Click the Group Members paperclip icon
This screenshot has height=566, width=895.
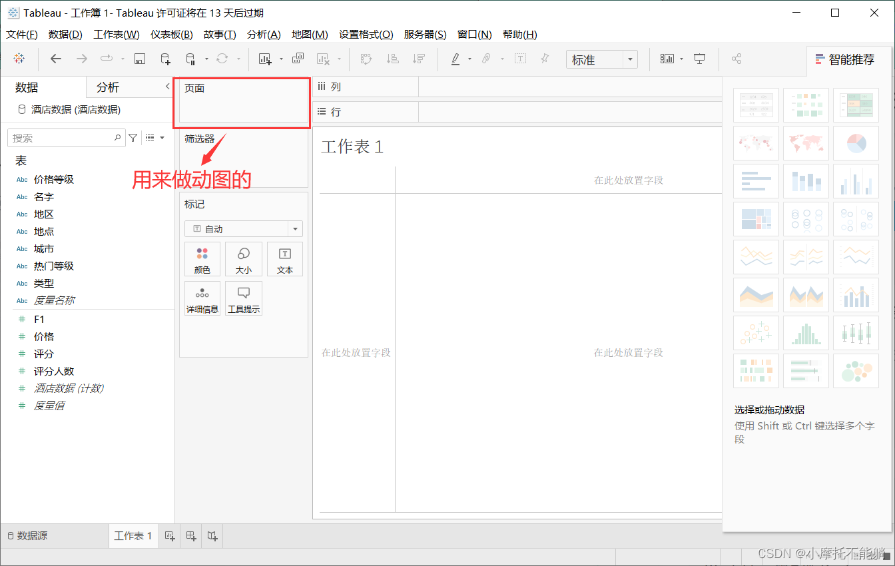[487, 59]
